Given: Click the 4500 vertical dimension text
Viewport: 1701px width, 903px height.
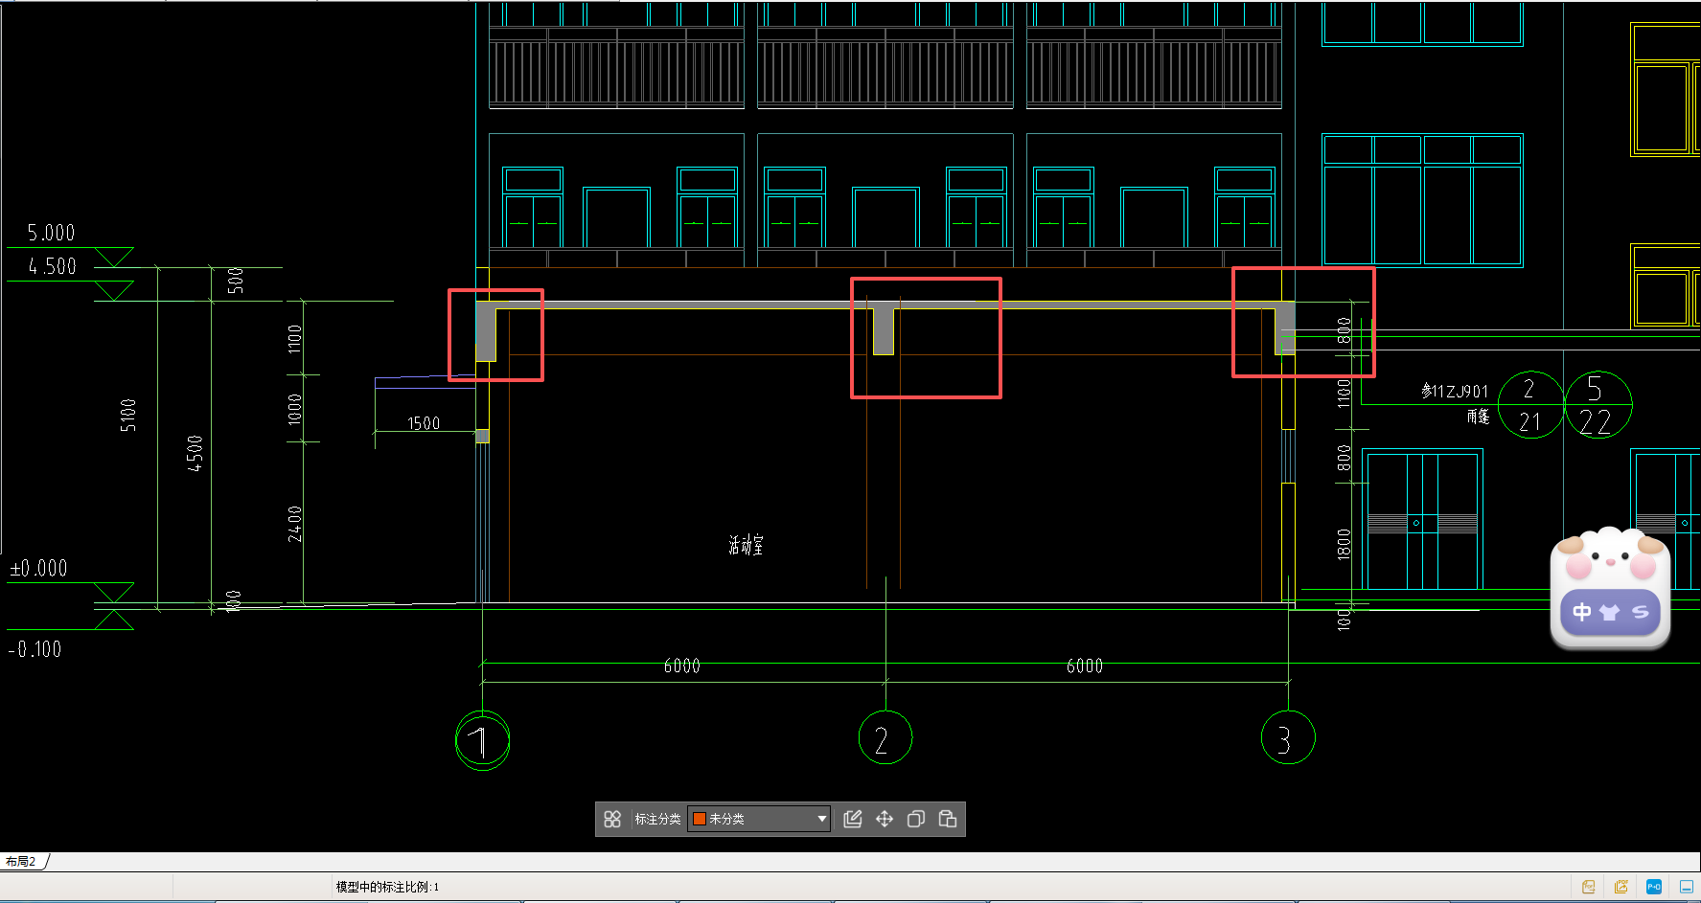Looking at the screenshot, I should point(195,453).
